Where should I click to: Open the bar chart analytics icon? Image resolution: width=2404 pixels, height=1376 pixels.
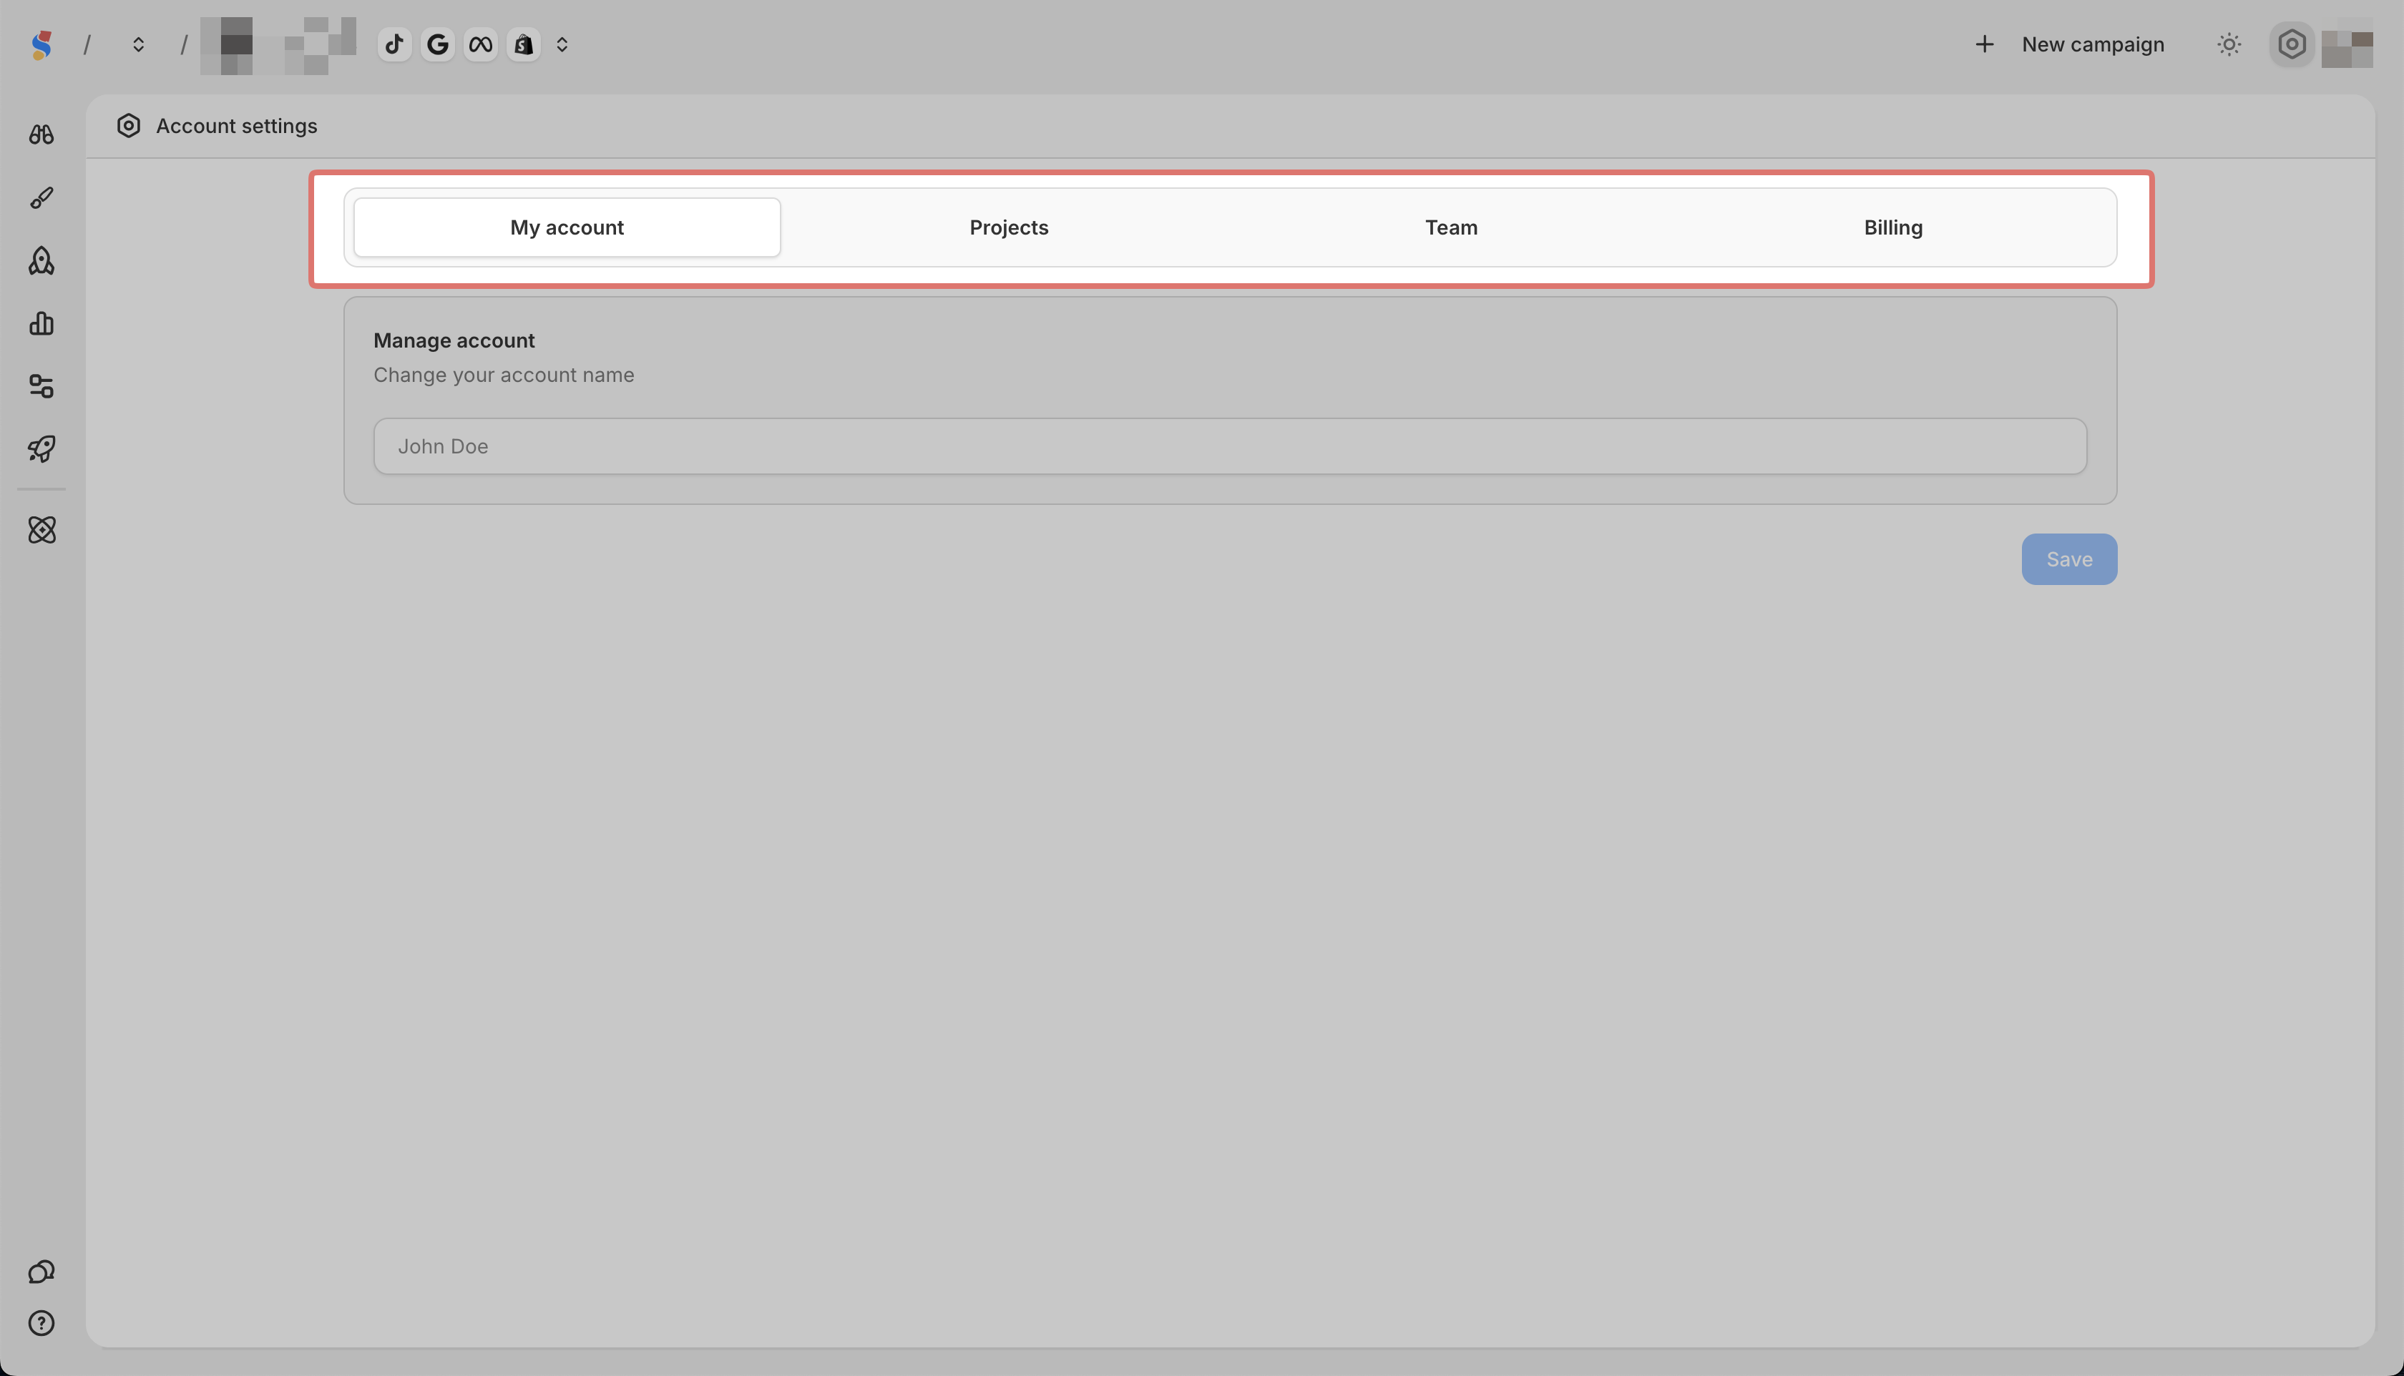click(41, 323)
